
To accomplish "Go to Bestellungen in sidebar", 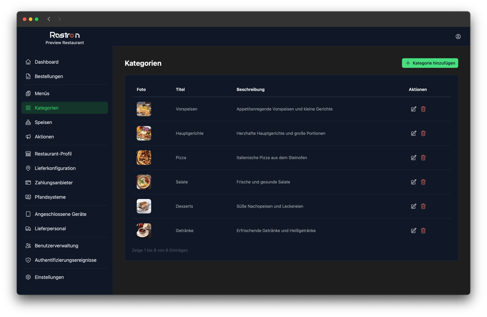I will click(x=49, y=77).
